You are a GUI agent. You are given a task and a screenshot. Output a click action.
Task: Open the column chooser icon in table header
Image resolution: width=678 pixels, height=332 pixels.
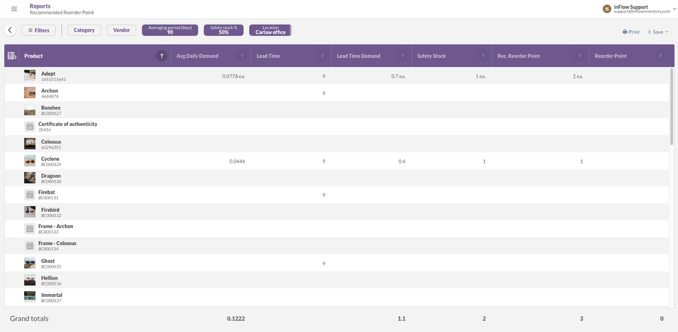tap(12, 56)
